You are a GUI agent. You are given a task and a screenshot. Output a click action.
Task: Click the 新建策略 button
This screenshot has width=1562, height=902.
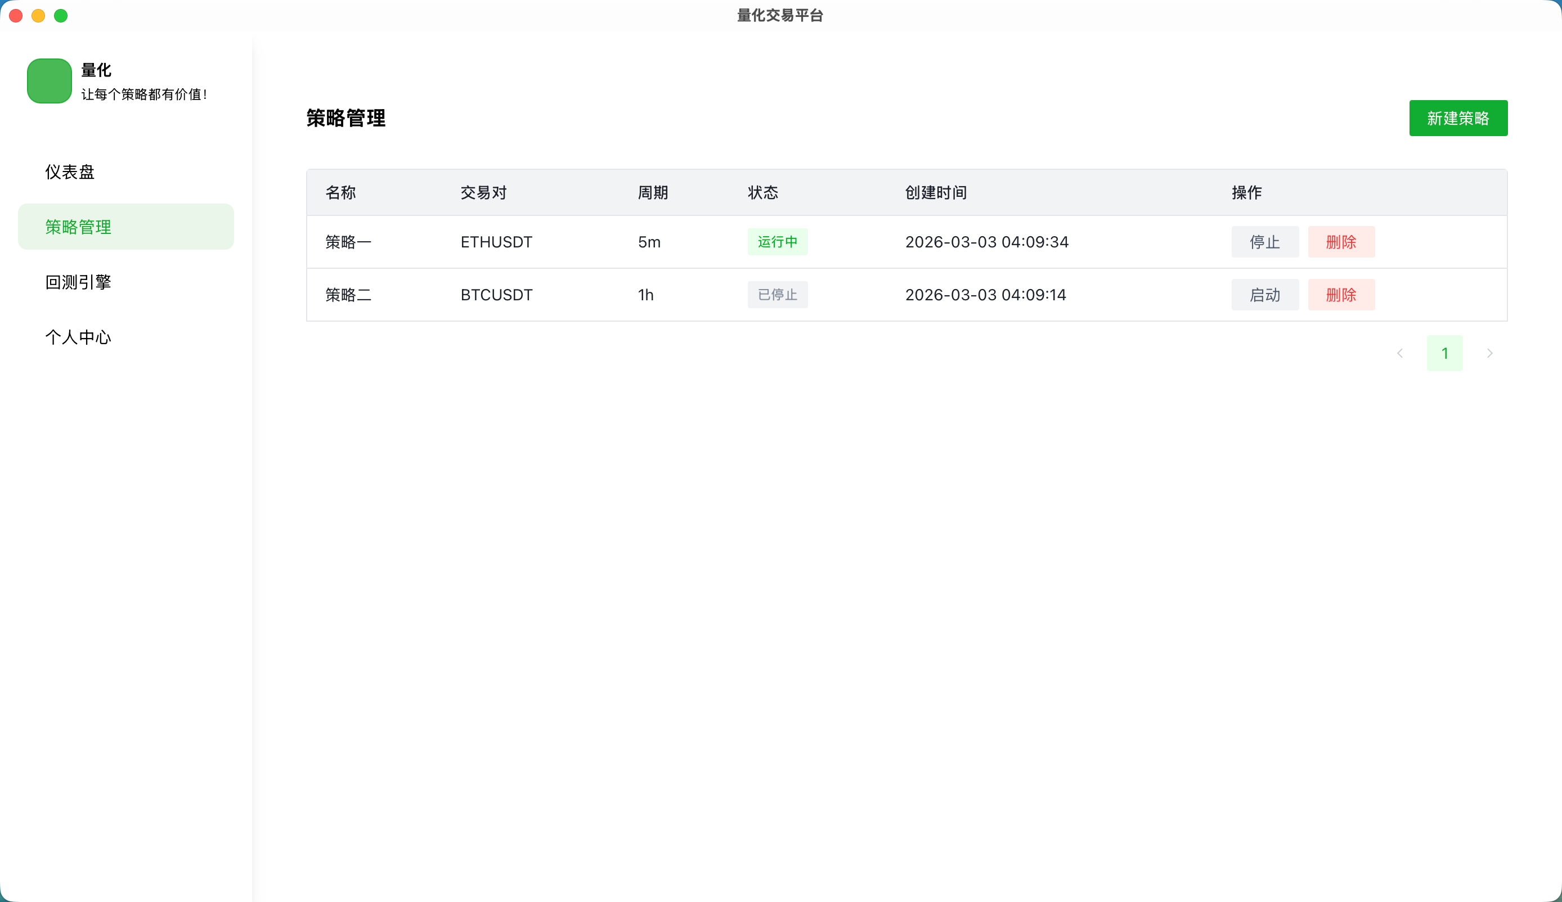pyautogui.click(x=1458, y=118)
